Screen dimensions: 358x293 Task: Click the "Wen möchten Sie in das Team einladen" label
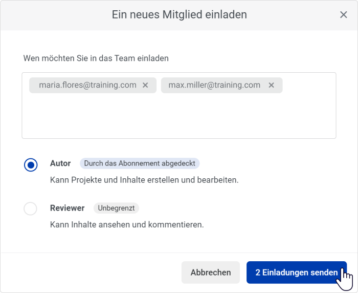tap(96, 58)
